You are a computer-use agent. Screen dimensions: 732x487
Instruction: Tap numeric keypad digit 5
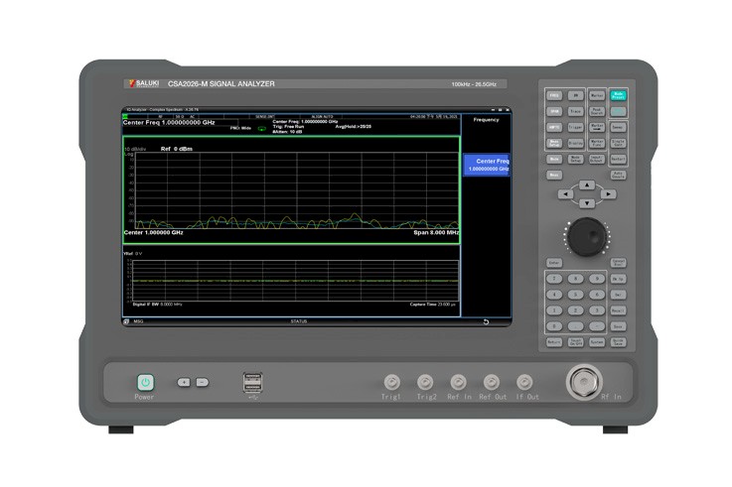coord(576,295)
